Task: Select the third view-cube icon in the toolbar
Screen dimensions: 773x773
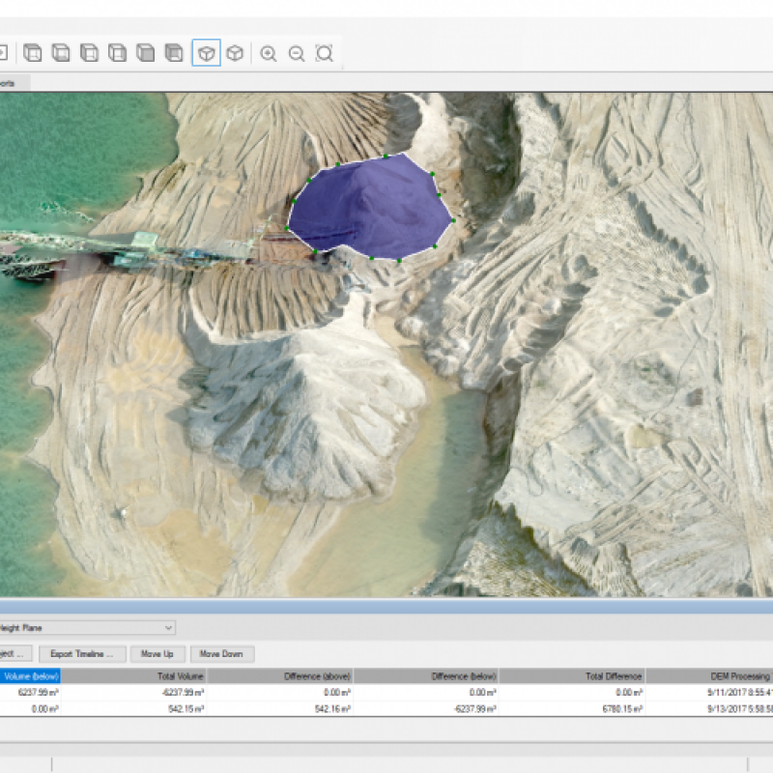Action: click(x=89, y=53)
